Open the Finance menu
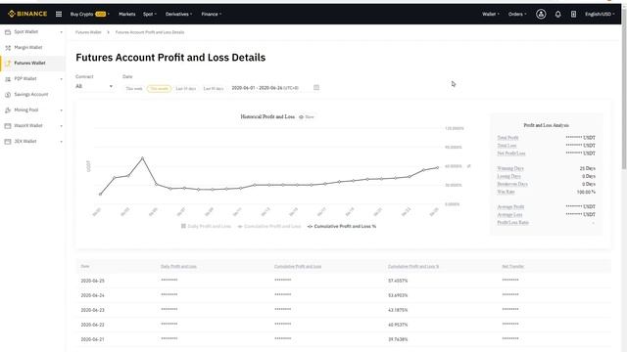The image size is (627, 352). coord(212,14)
